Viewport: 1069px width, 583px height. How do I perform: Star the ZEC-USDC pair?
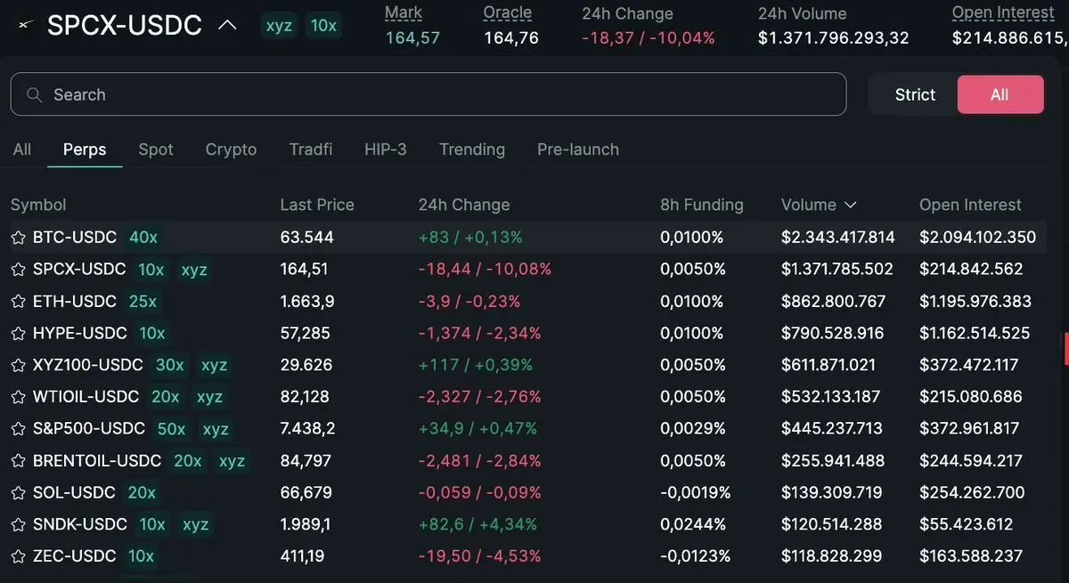18,557
